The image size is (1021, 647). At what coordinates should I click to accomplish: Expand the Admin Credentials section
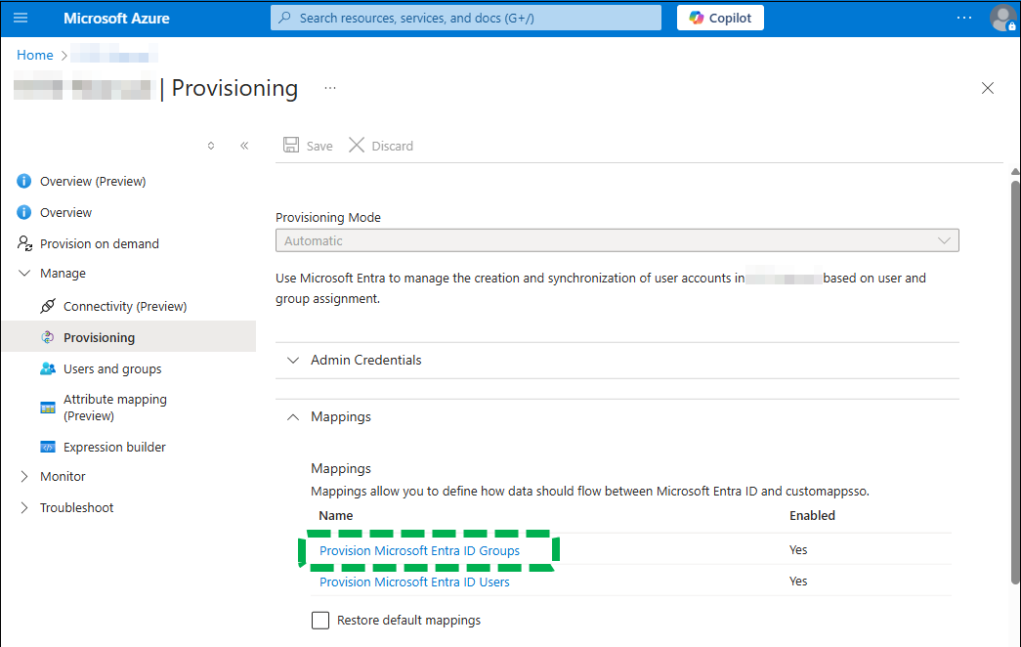[365, 360]
